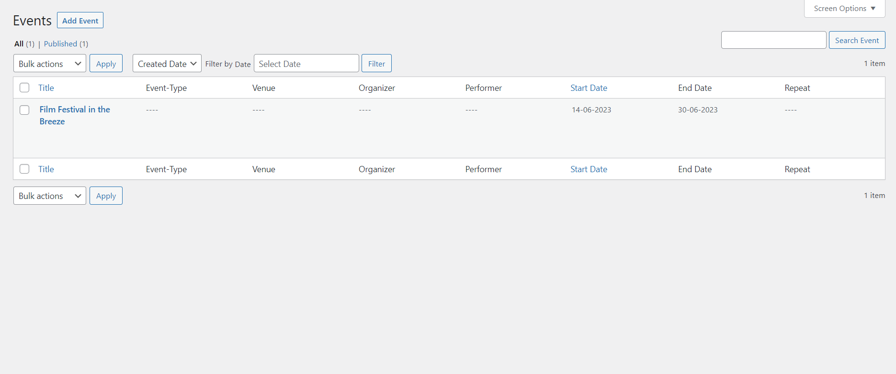Image resolution: width=896 pixels, height=374 pixels.
Task: Expand the bottom Bulk actions dropdown
Action: tap(49, 196)
